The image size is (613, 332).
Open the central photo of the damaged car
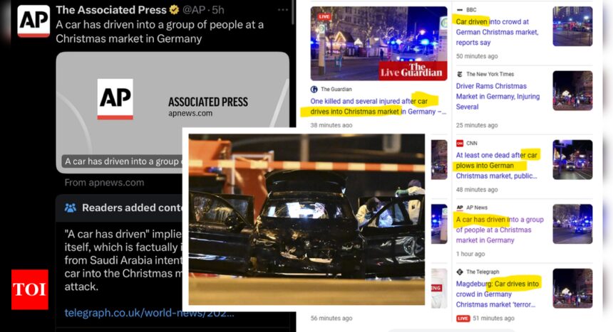pos(306,219)
